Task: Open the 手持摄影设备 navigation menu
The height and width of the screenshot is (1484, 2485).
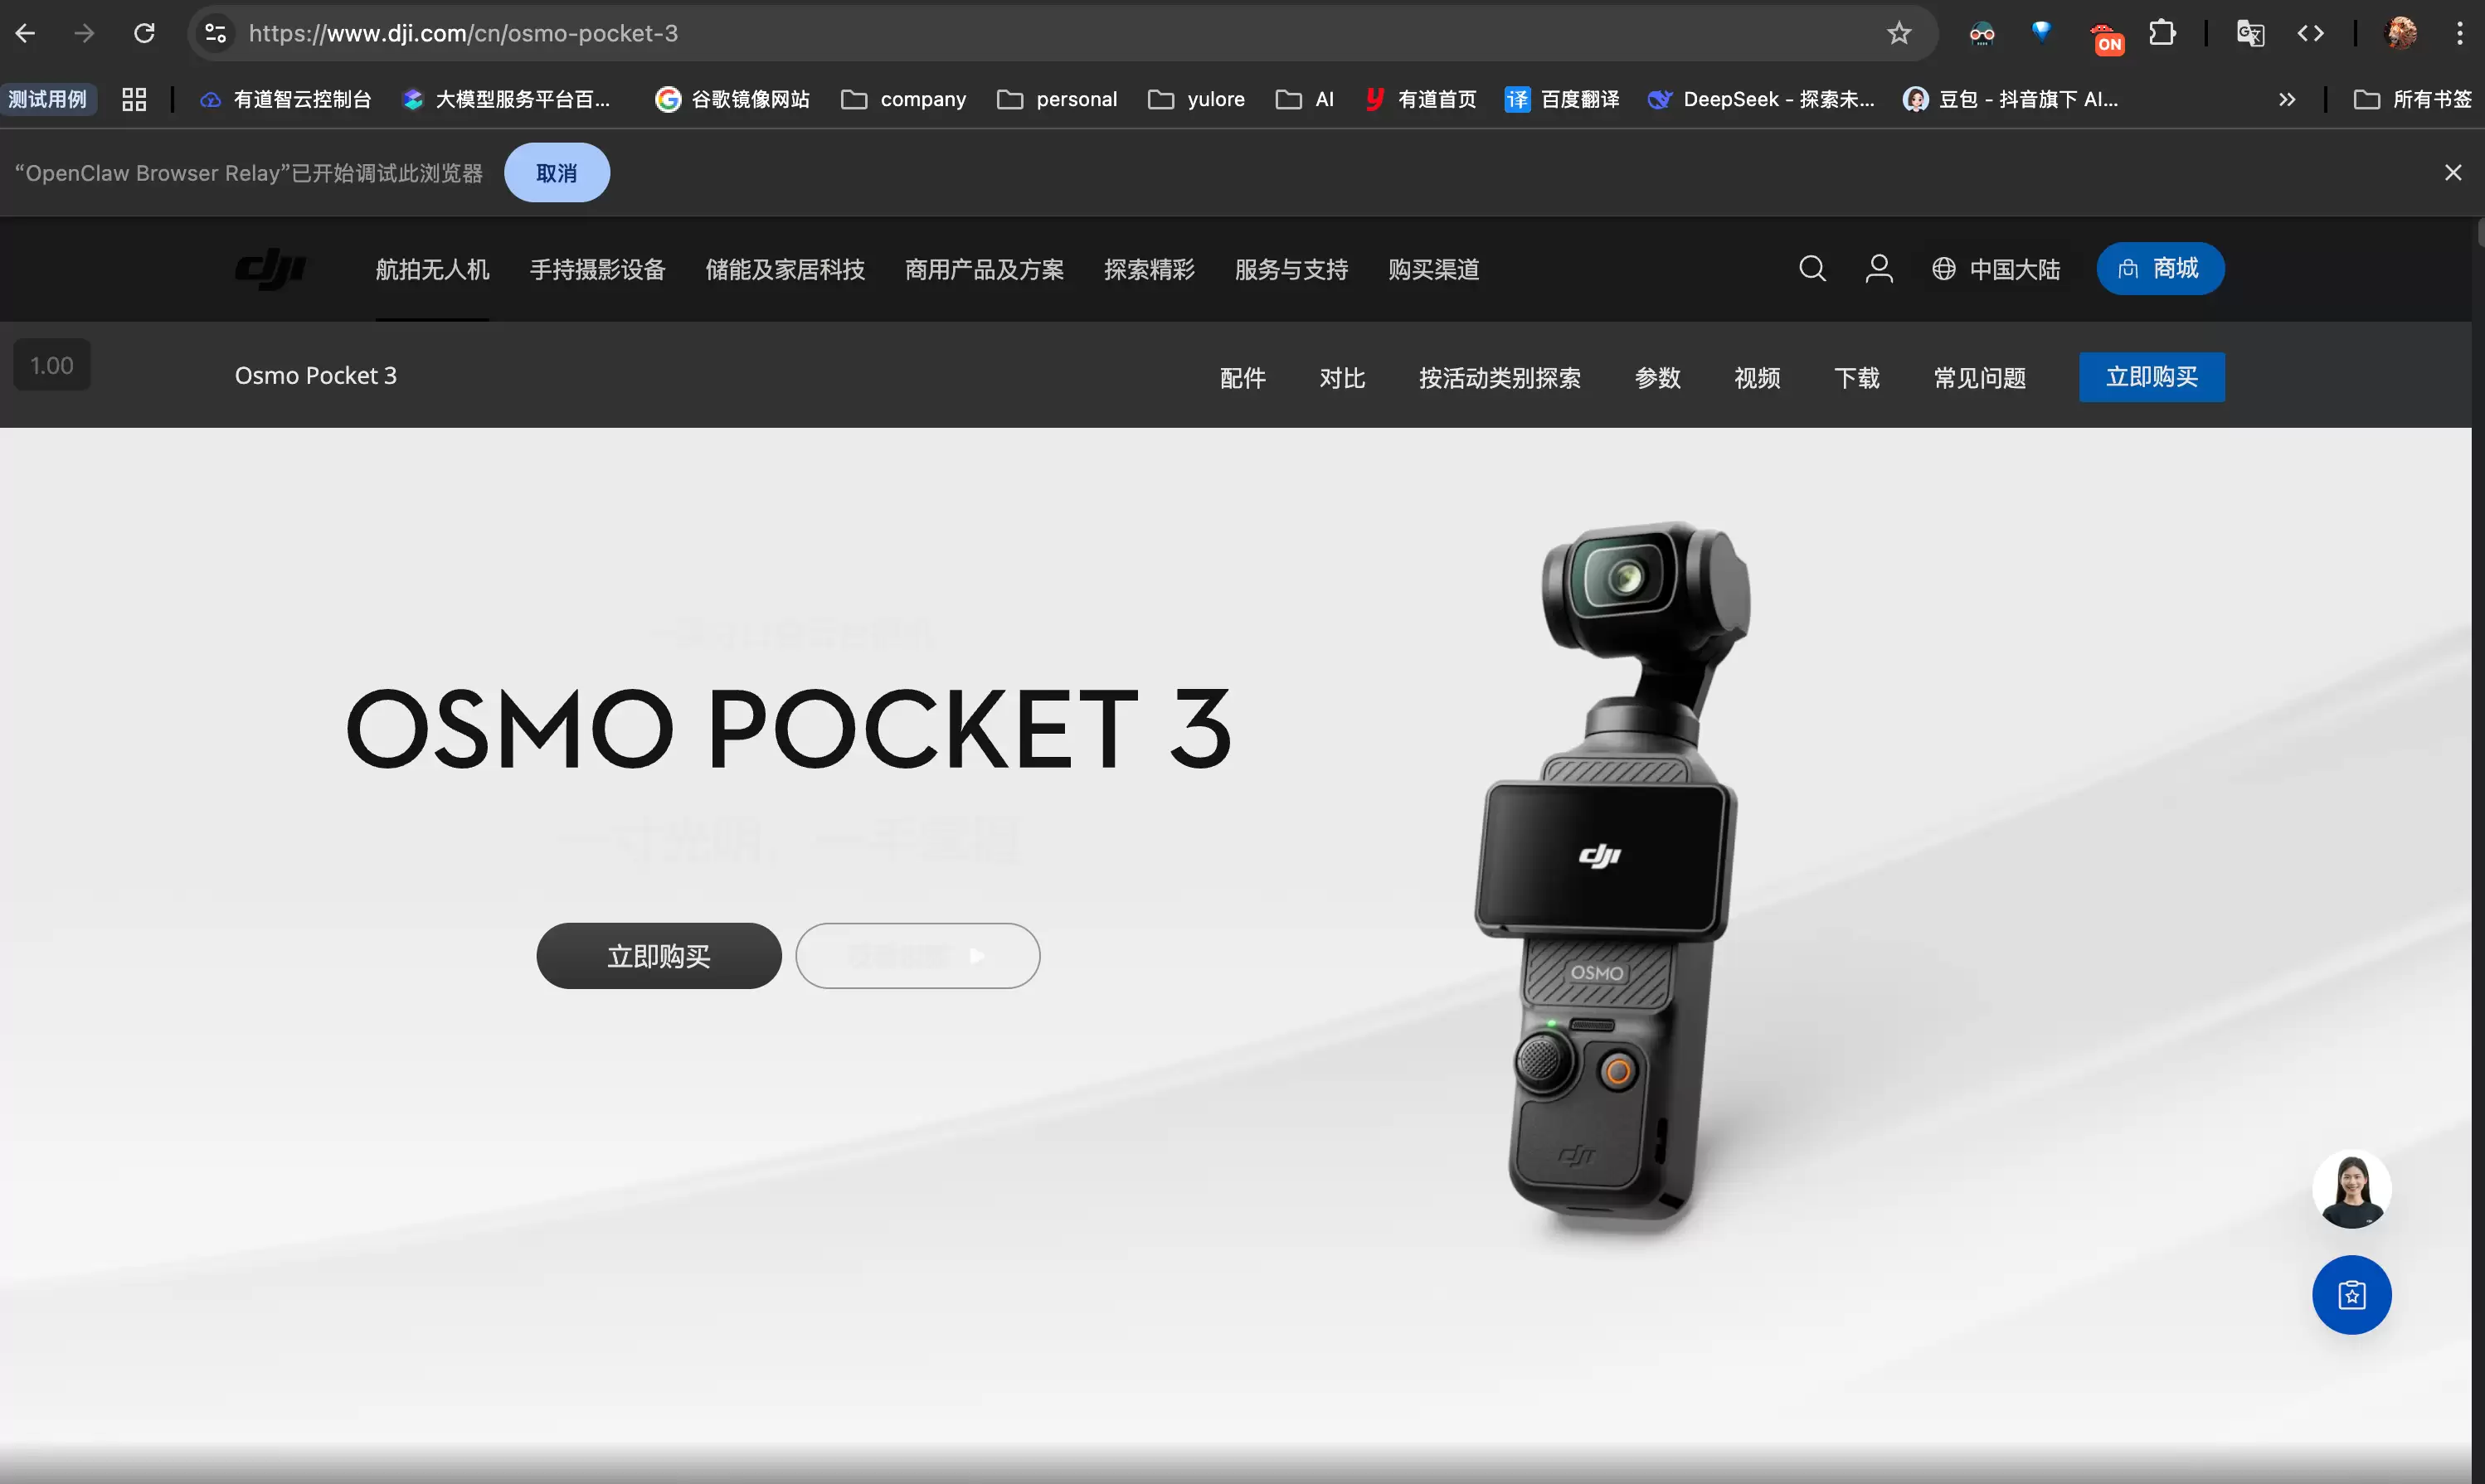Action: click(x=597, y=269)
